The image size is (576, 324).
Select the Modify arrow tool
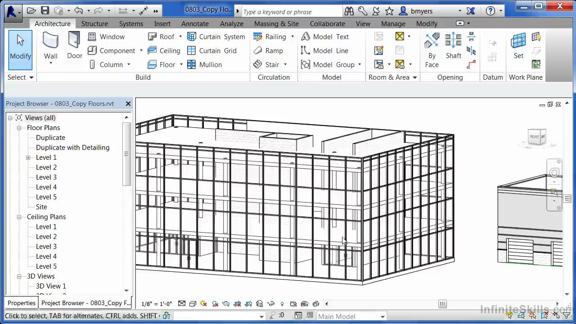coord(20,50)
